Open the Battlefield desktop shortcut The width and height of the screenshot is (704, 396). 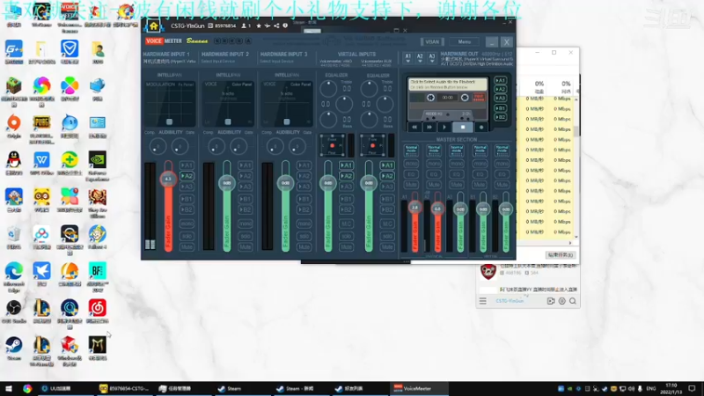[x=98, y=278]
